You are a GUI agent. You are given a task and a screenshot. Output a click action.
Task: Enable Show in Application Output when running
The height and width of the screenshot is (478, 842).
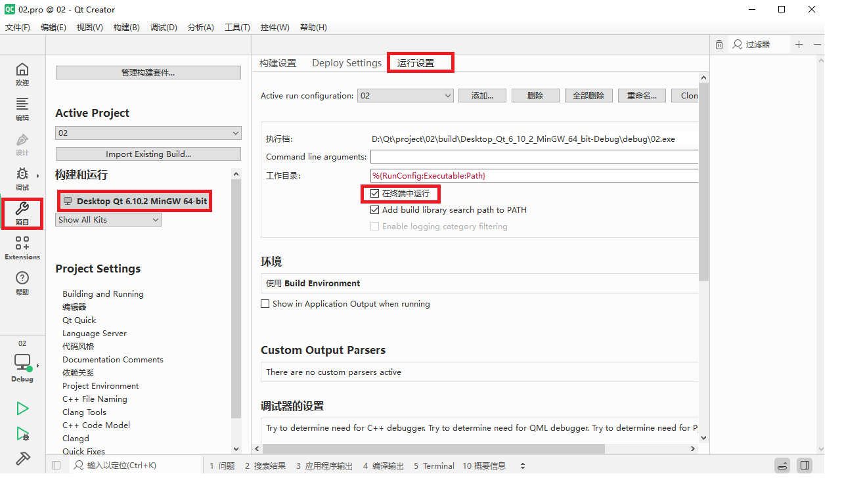tap(265, 304)
